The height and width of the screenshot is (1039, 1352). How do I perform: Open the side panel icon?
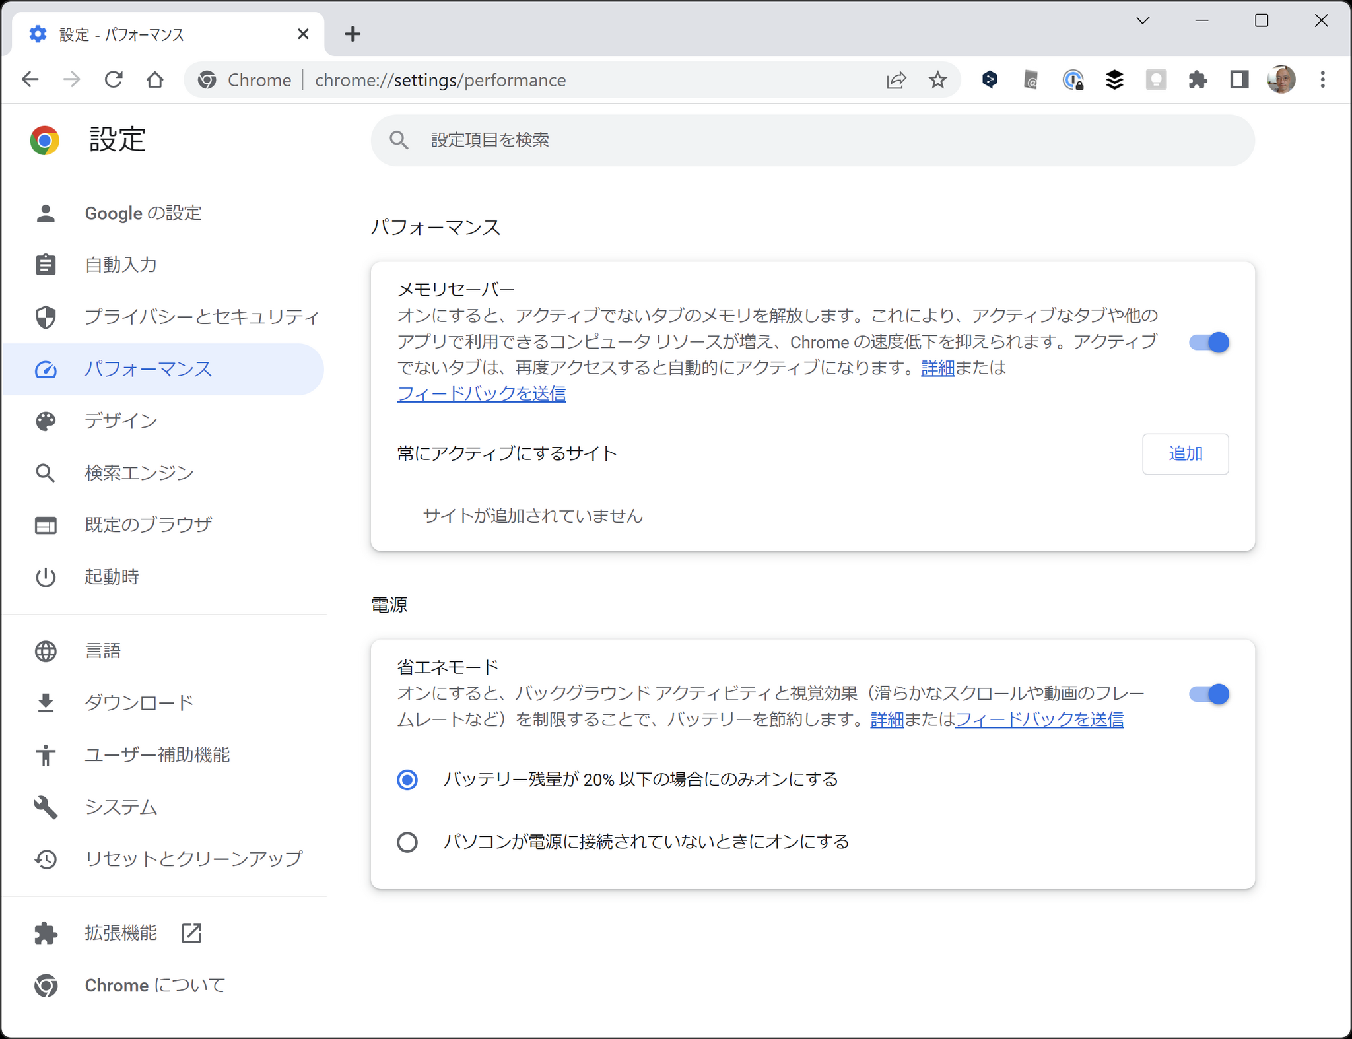pyautogui.click(x=1239, y=80)
